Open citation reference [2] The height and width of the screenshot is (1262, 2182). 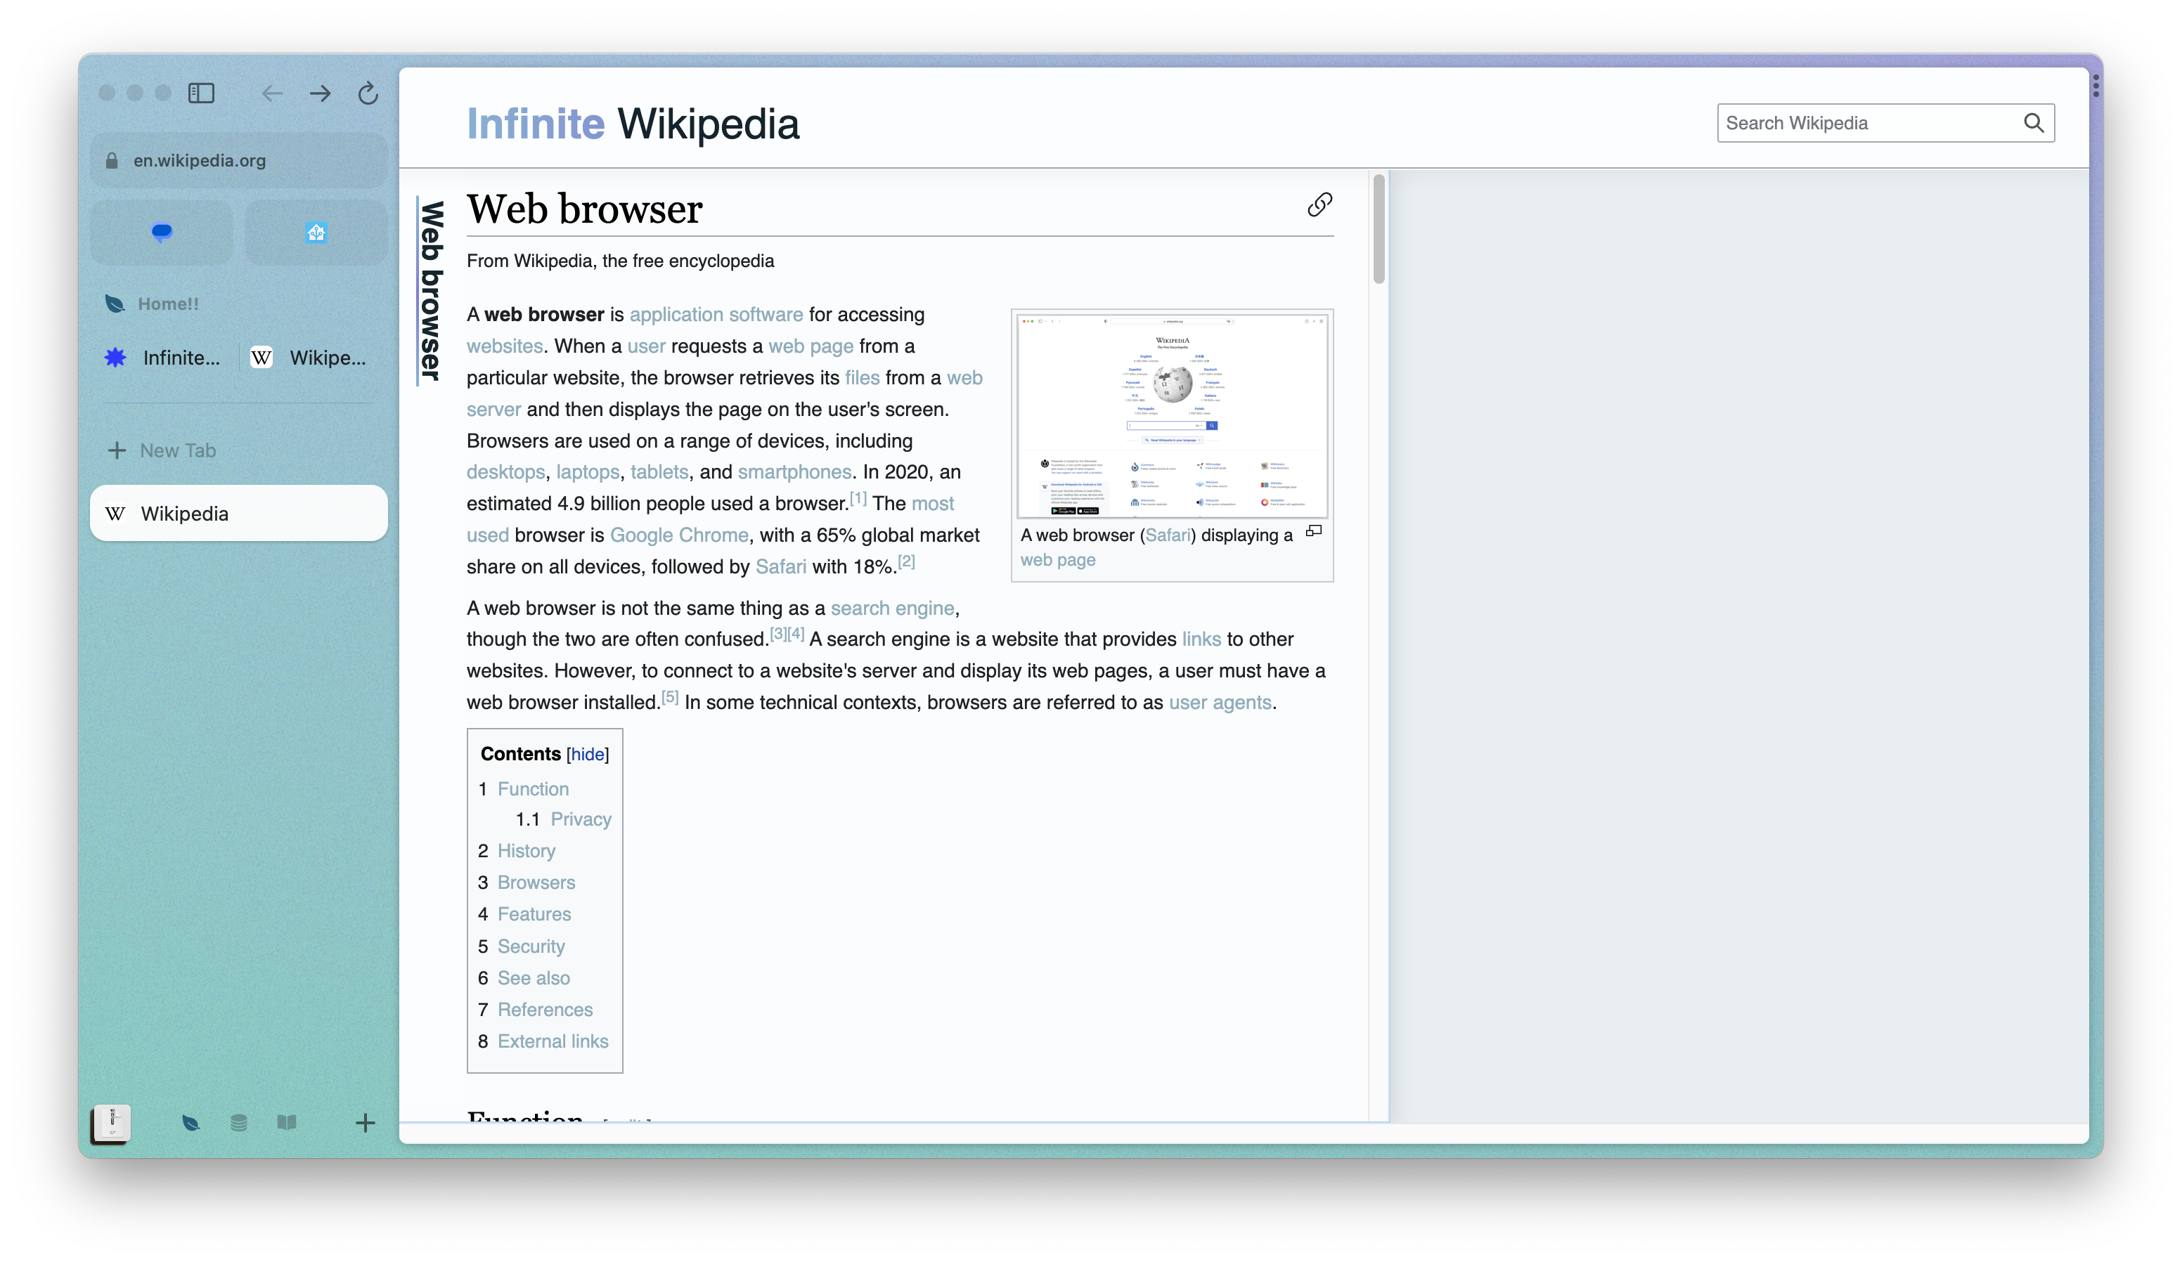[x=905, y=561]
